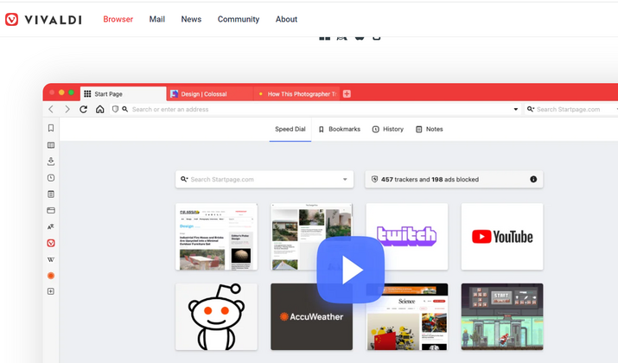Open the Mail menu item
The image size is (618, 363).
[156, 19]
